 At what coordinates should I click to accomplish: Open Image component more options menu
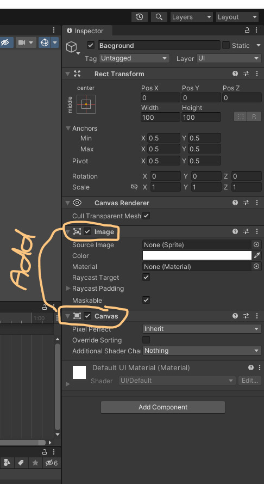[x=257, y=231]
